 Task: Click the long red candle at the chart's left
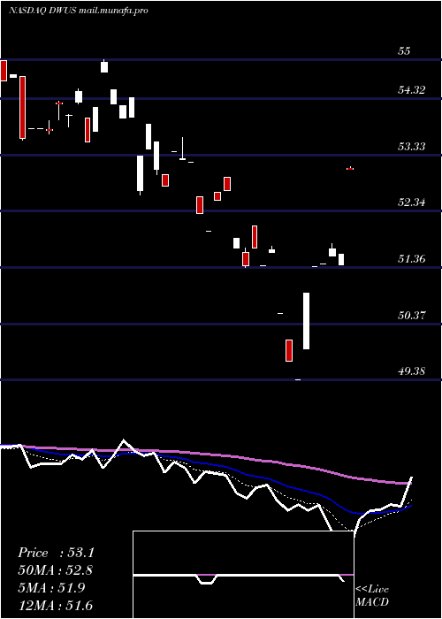(22, 107)
